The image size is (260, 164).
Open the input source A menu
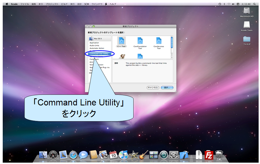(x=238, y=4)
